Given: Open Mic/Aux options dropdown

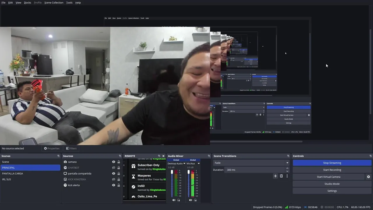Looking at the screenshot, I should click(199, 164).
